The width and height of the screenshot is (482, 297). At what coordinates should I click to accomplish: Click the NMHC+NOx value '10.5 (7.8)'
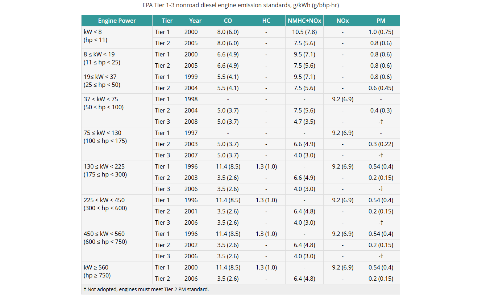pos(304,32)
